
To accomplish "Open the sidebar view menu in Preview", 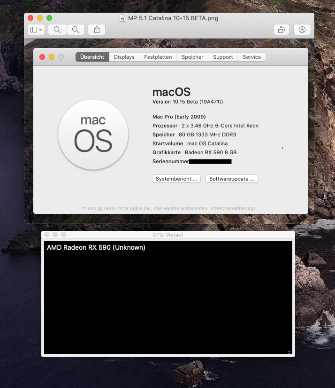I will (x=36, y=30).
